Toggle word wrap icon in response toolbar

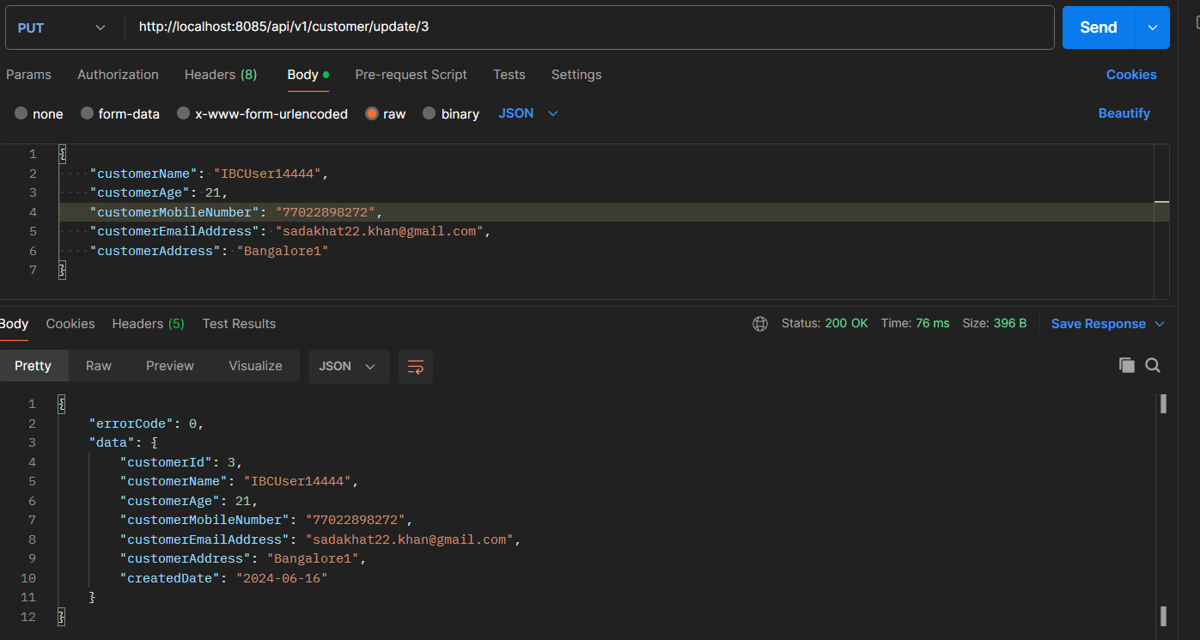416,367
